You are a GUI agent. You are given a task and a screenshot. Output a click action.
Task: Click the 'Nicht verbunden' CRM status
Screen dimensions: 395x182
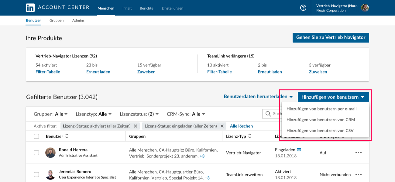click(335, 174)
